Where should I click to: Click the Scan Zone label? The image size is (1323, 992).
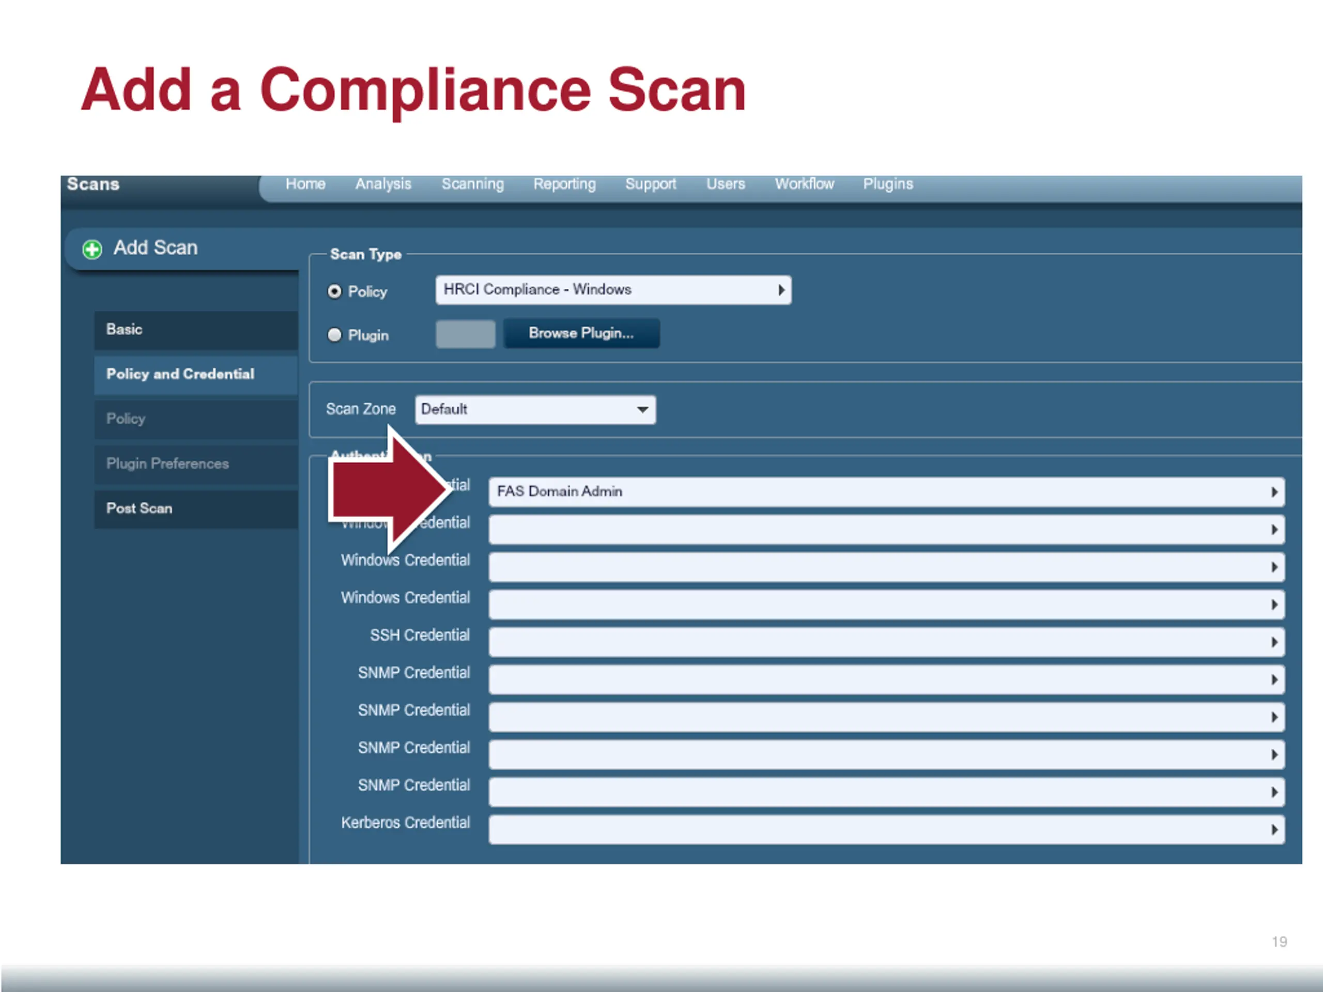(361, 409)
